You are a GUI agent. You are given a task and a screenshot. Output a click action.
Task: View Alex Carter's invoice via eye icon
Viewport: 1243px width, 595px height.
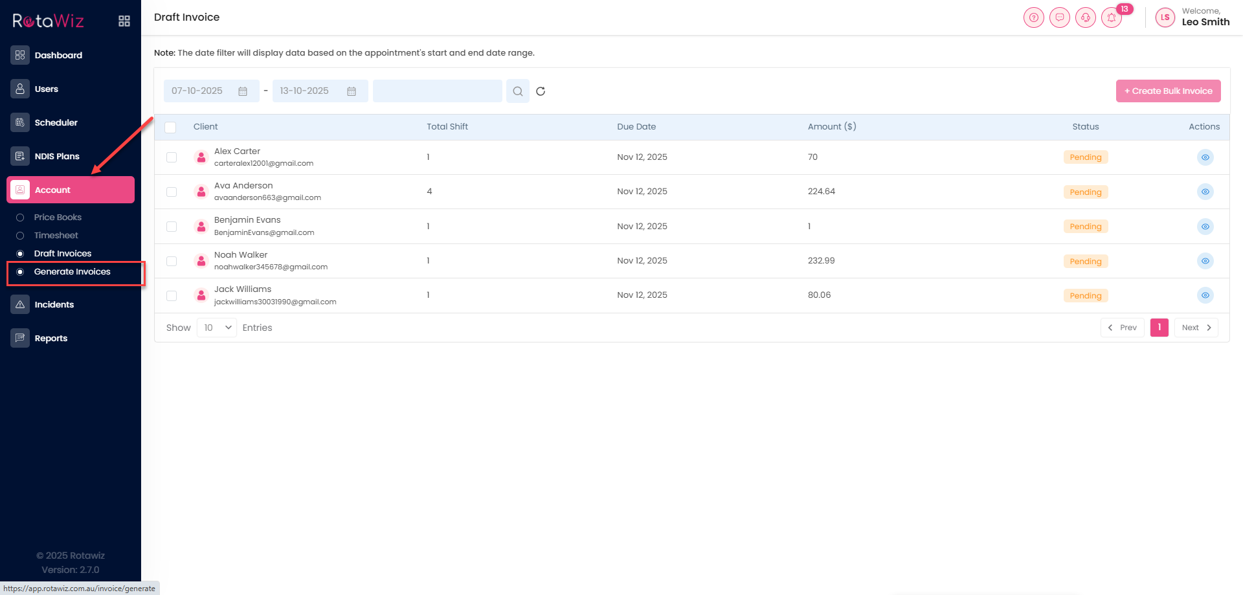click(x=1205, y=157)
